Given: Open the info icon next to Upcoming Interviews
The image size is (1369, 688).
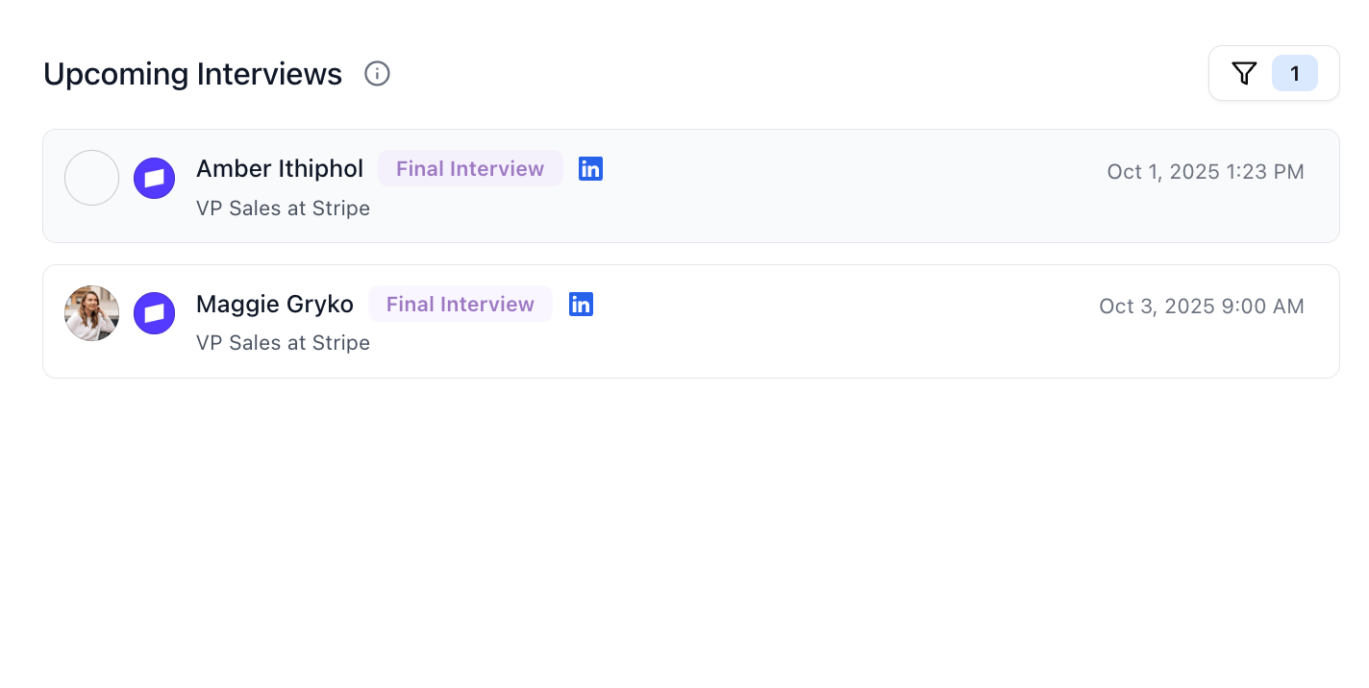Looking at the screenshot, I should tap(377, 74).
